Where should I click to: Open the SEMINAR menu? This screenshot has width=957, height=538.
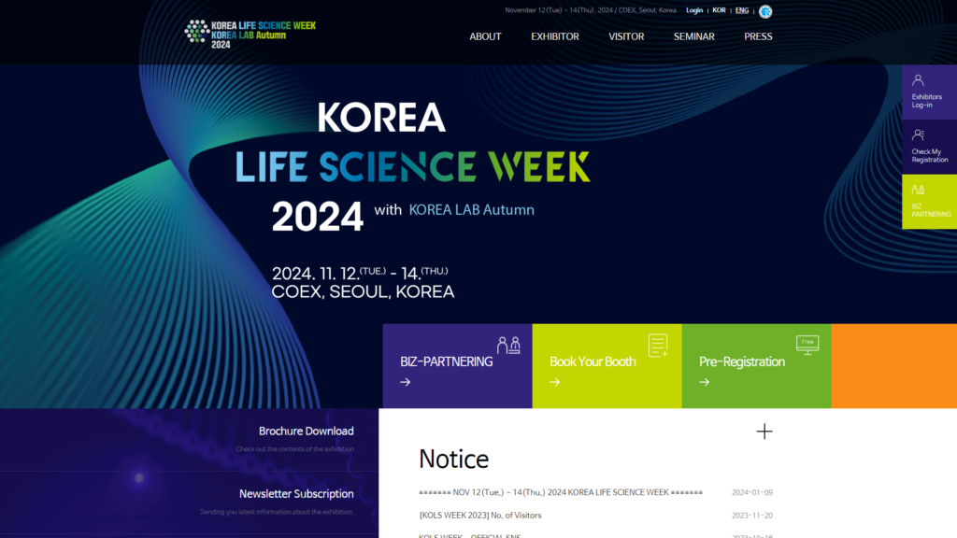point(694,36)
